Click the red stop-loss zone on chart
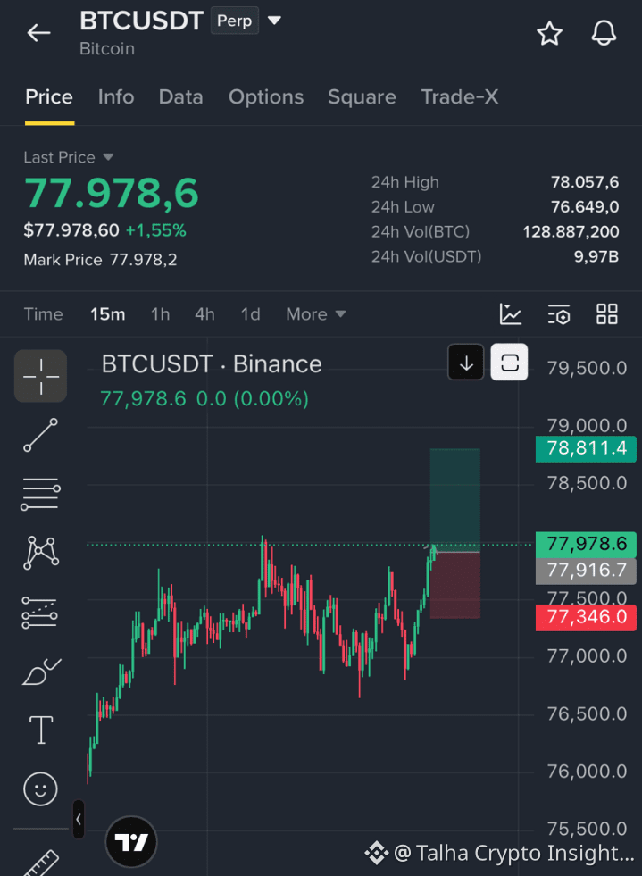The image size is (642, 876). (454, 586)
